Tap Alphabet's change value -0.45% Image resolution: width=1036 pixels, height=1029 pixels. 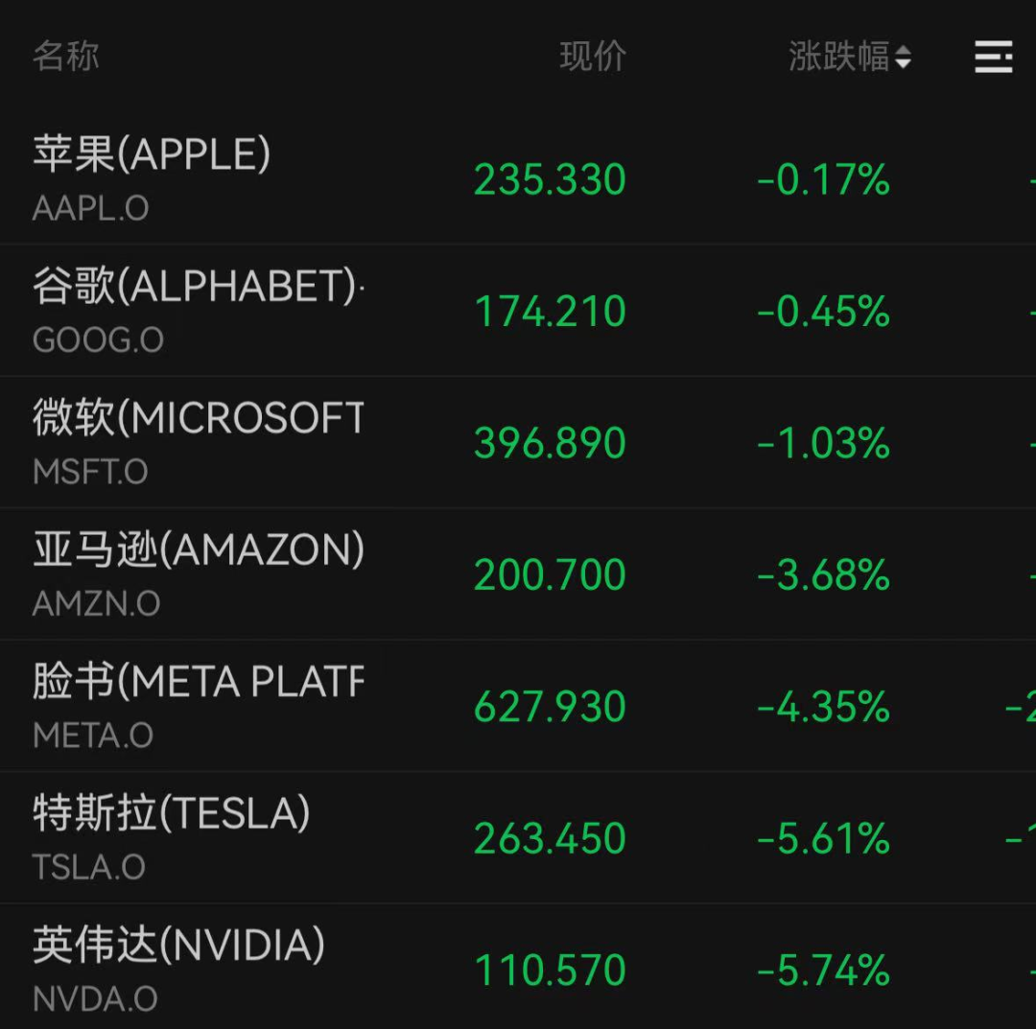823,312
